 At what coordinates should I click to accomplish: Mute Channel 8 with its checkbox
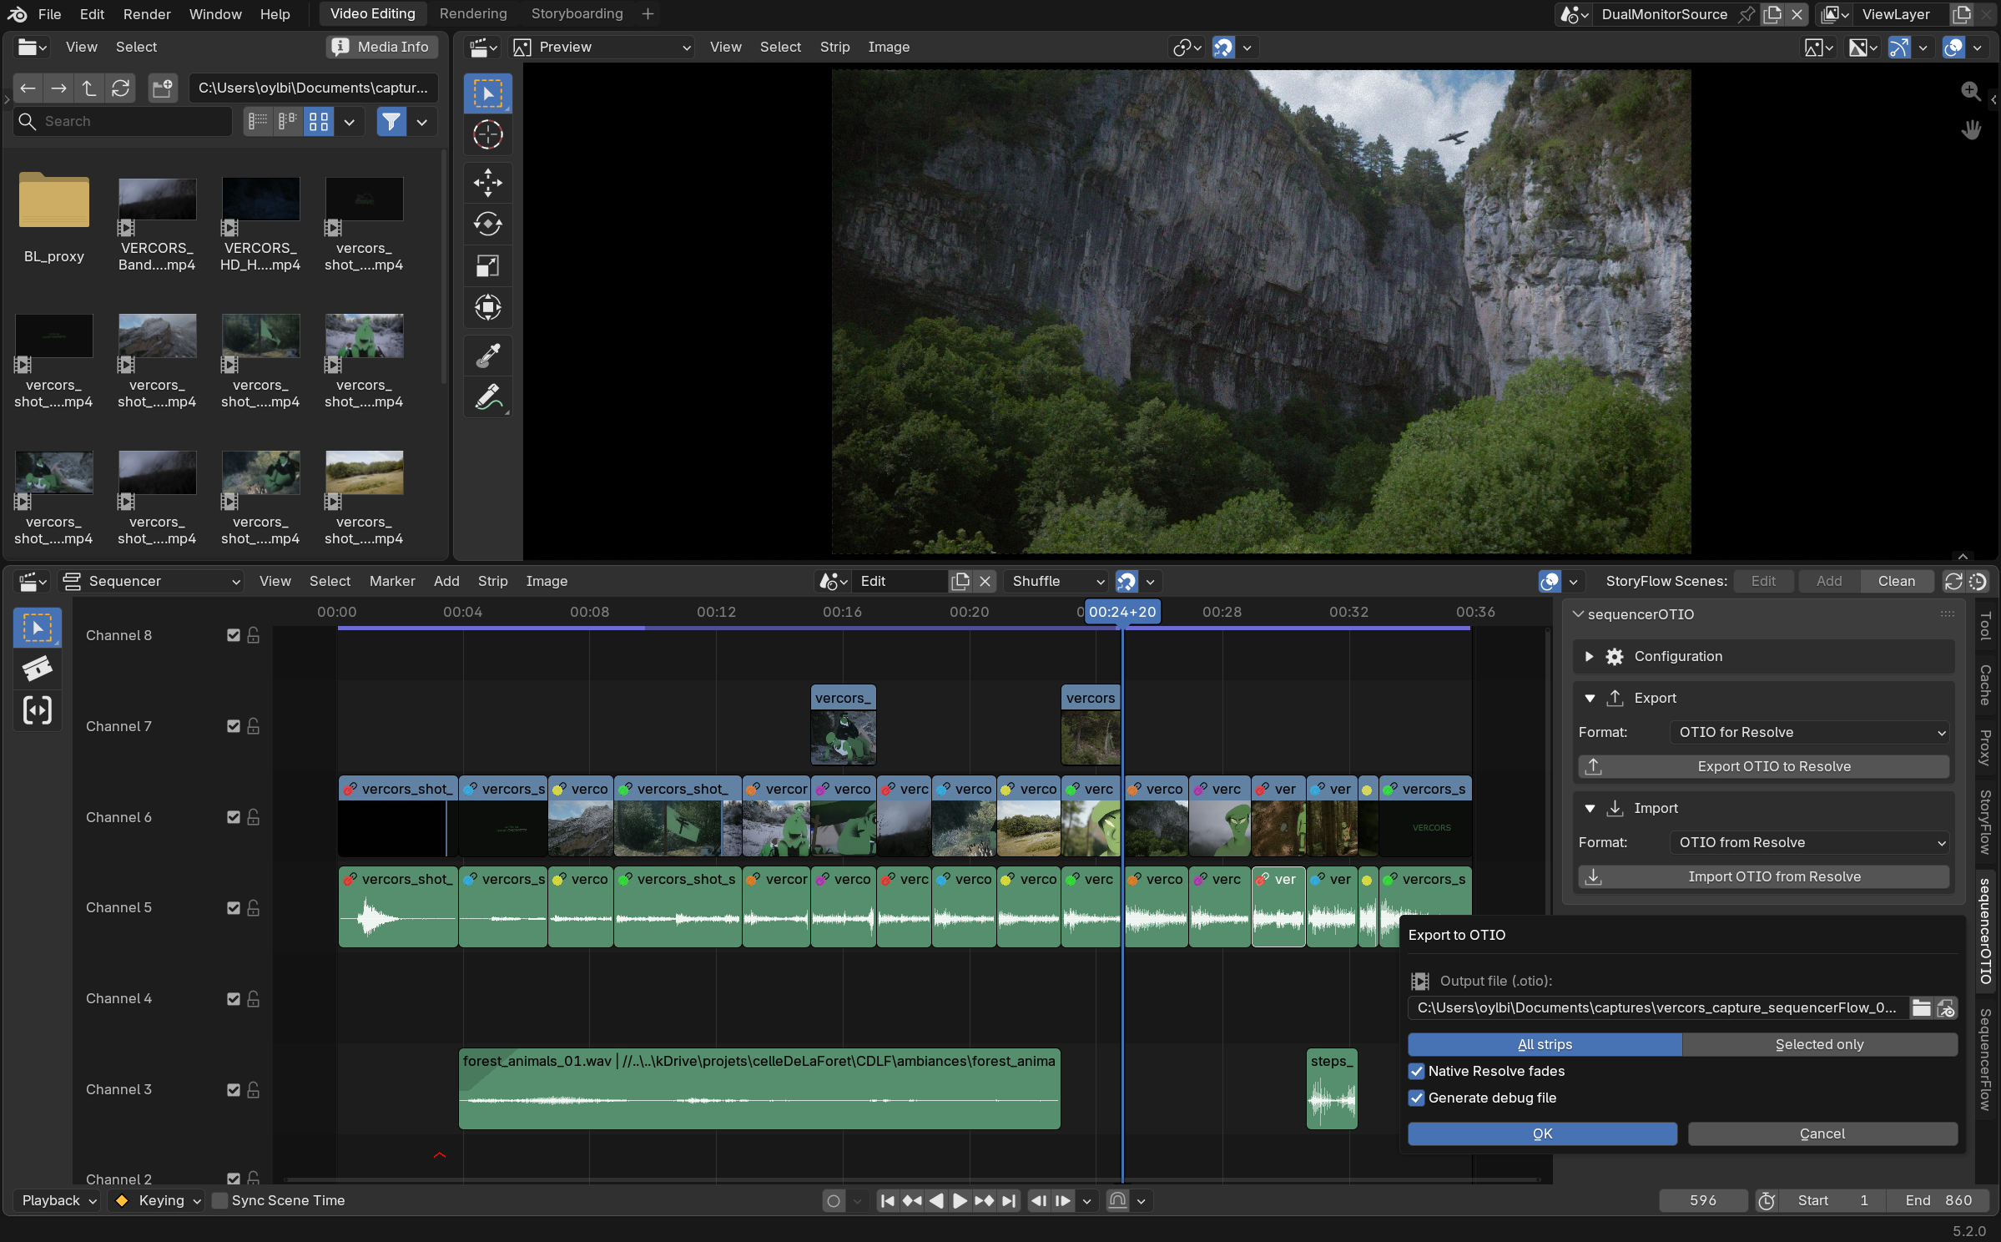coord(234,635)
